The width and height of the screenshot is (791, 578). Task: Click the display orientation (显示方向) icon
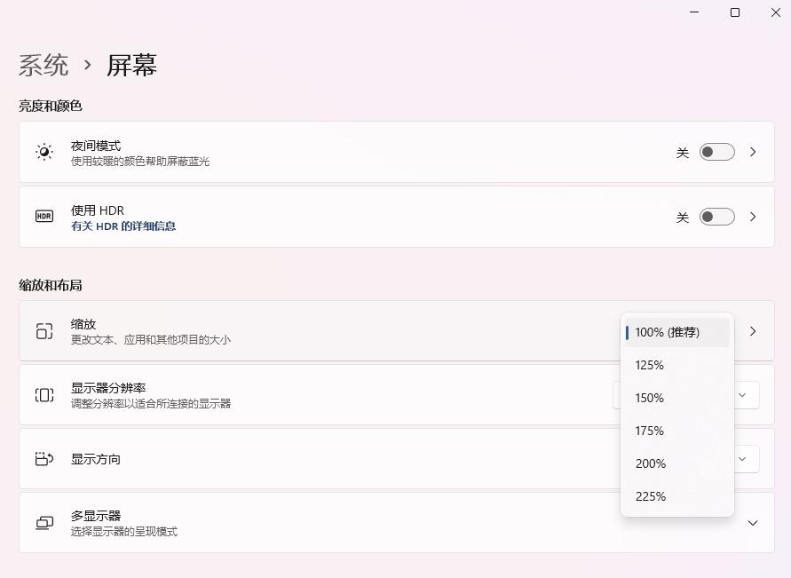tap(44, 459)
